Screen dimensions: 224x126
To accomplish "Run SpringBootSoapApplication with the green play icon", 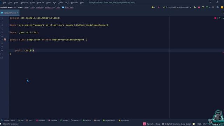I will point(195,7).
